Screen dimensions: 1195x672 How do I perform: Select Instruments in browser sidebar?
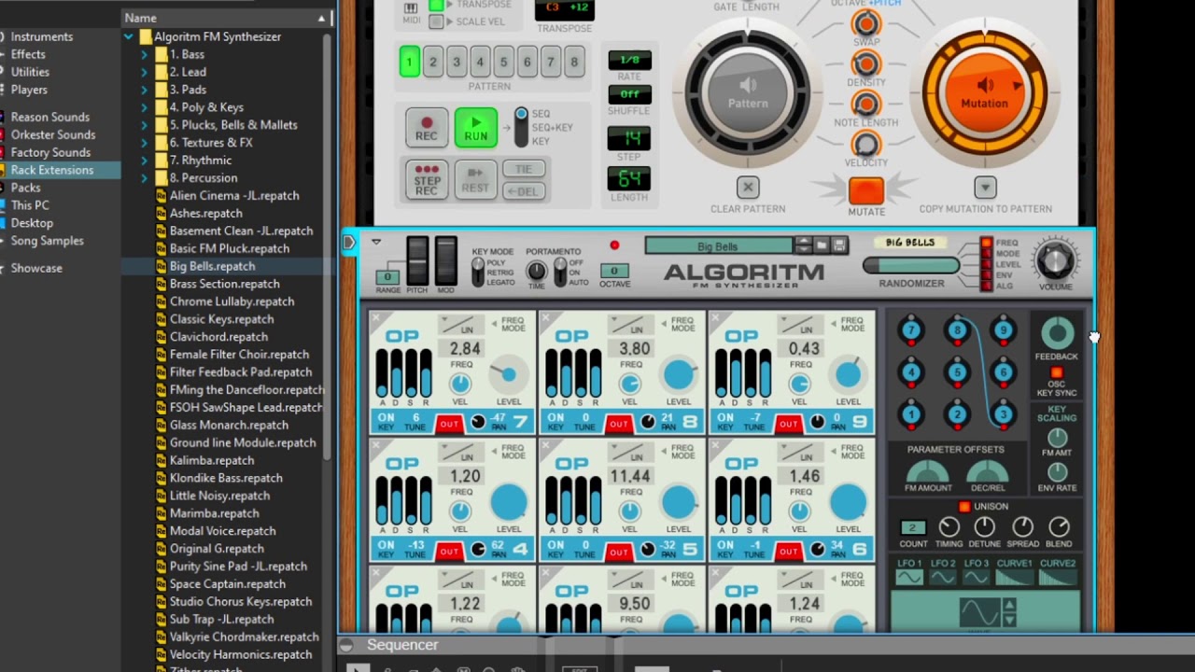tap(41, 36)
